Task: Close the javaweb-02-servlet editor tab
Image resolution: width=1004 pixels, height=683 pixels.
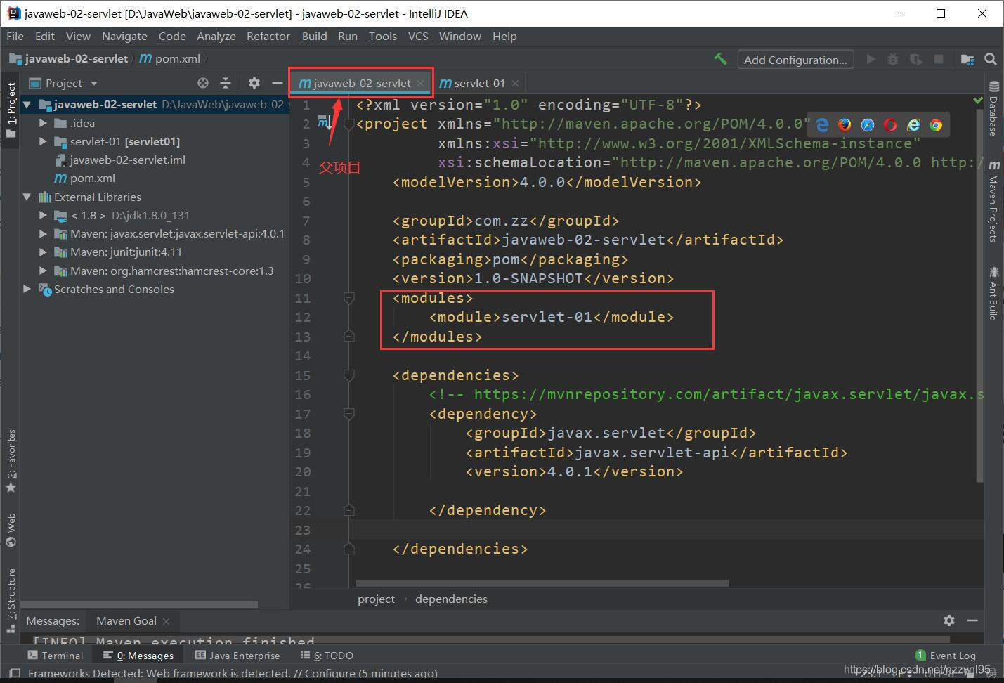Action: click(421, 83)
